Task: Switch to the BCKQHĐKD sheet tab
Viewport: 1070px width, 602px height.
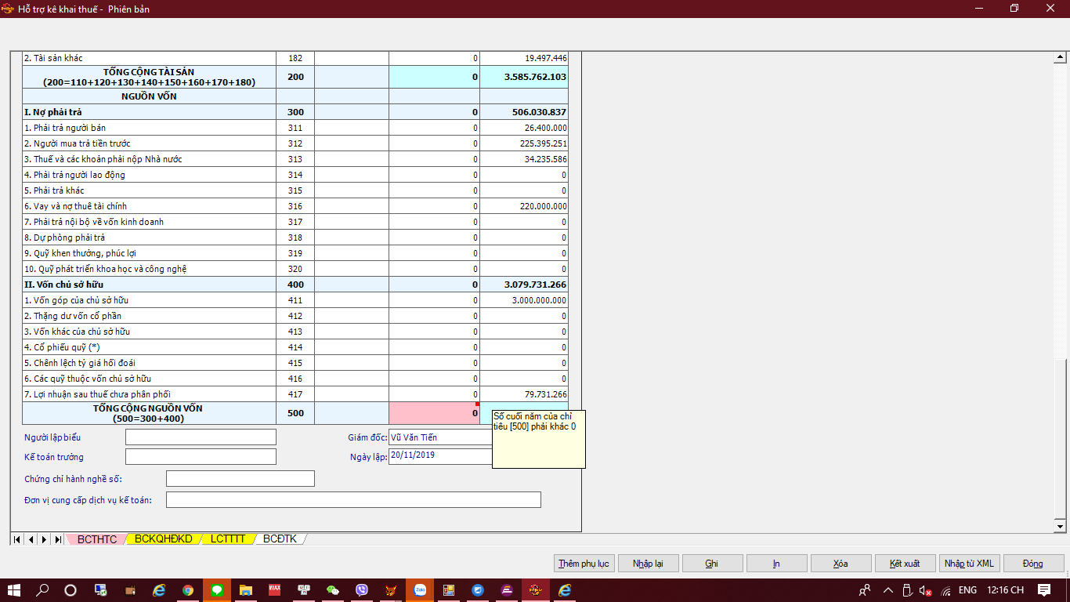Action: 163,539
